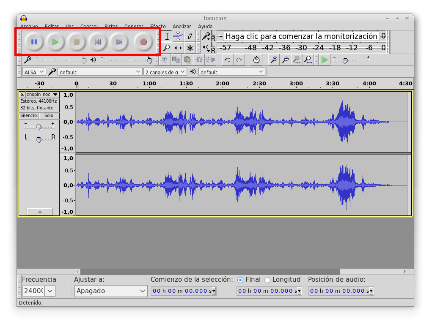This screenshot has height=324, width=432.
Task: Click the Fit Project zoom icon
Action: coord(308,60)
